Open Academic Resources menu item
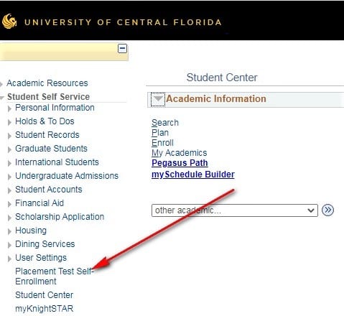The image size is (344, 316). (47, 83)
